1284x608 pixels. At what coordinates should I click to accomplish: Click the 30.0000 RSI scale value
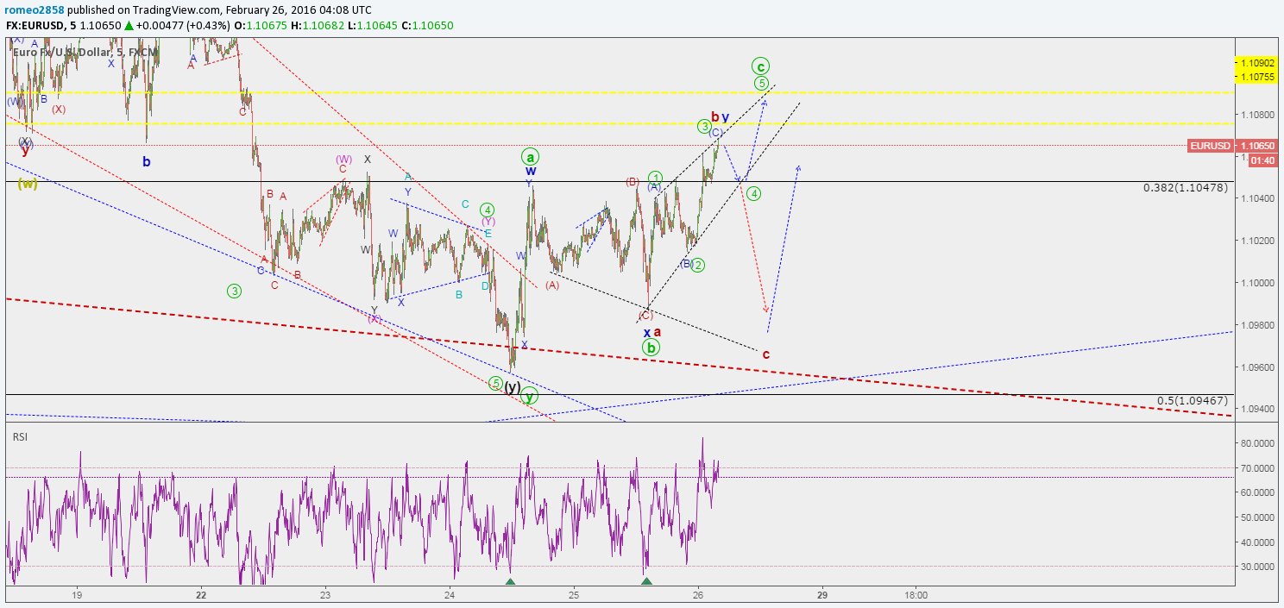tap(1258, 567)
